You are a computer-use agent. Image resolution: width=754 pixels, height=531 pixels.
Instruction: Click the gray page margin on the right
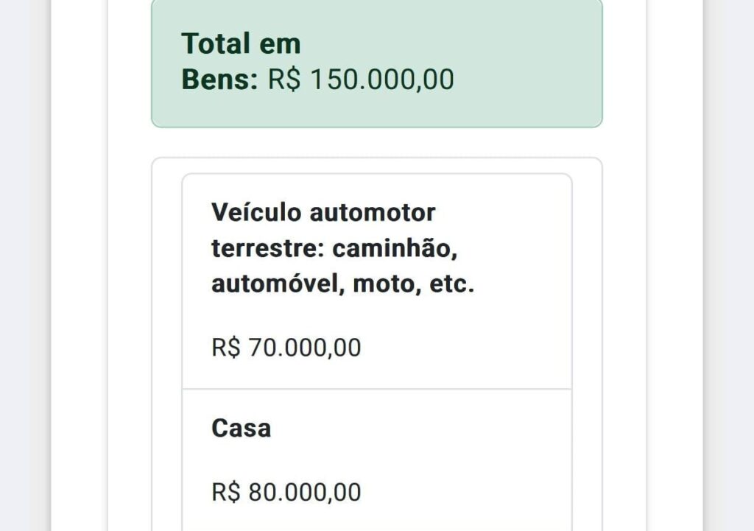click(729, 265)
